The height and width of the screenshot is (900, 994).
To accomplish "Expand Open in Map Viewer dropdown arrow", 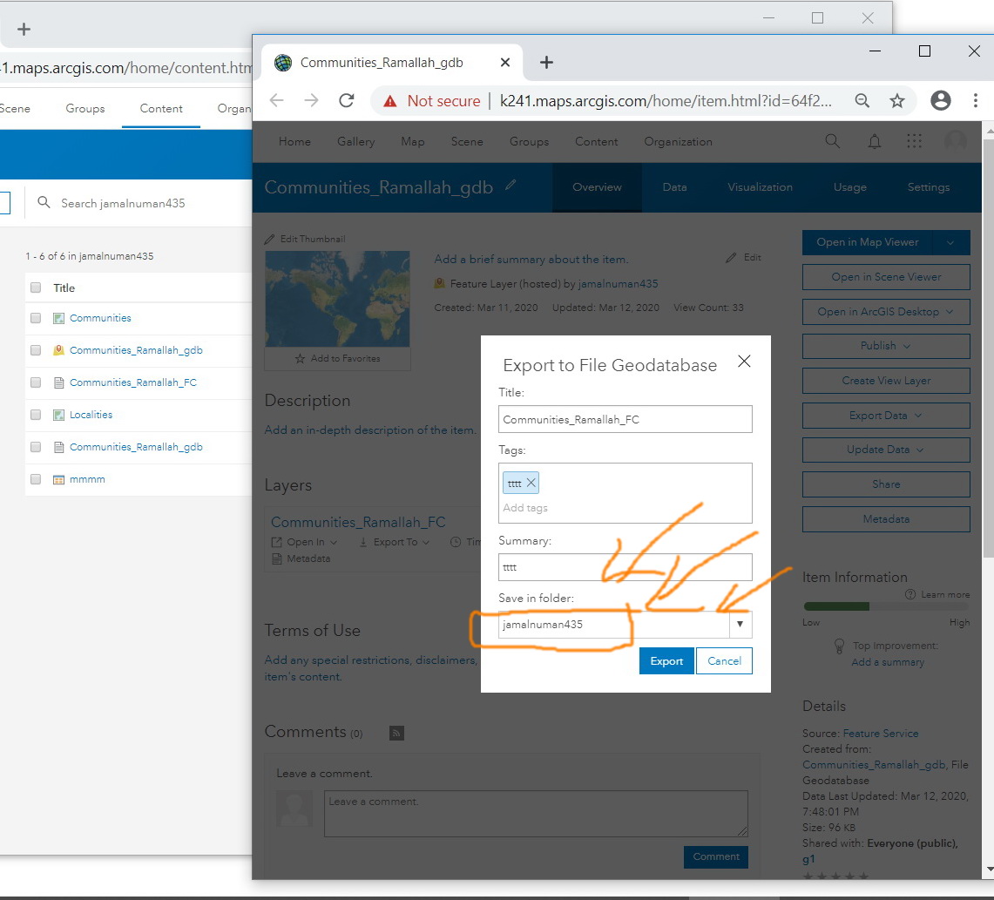I will (950, 243).
